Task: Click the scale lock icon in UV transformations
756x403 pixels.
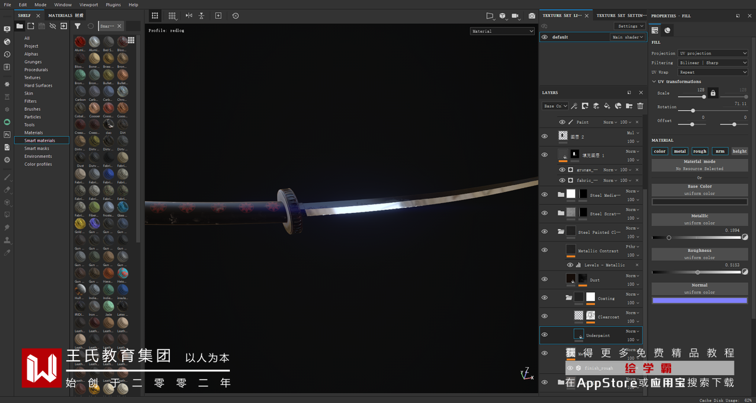Action: tap(713, 93)
